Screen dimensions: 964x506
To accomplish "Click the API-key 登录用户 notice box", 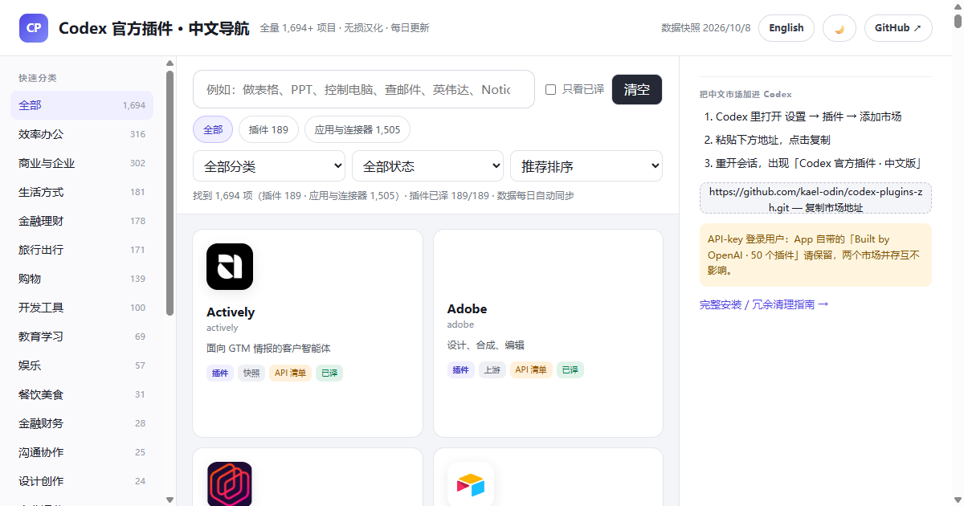I will (815, 255).
